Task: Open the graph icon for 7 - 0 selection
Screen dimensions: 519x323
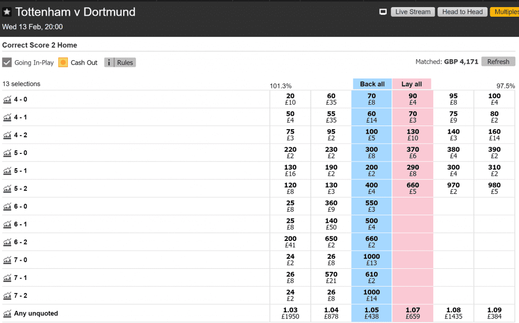Action: tap(7, 260)
